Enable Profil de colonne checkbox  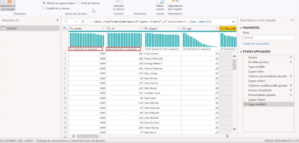click(x=79, y=3)
